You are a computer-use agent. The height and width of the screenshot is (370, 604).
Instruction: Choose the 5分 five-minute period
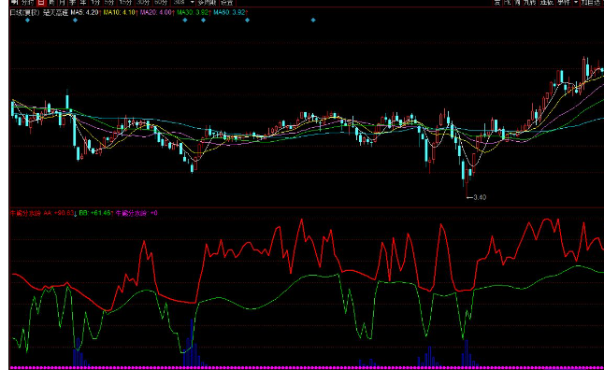[x=109, y=3]
